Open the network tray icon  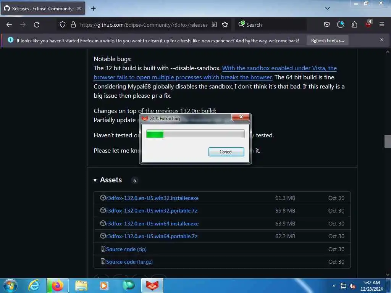point(343,286)
